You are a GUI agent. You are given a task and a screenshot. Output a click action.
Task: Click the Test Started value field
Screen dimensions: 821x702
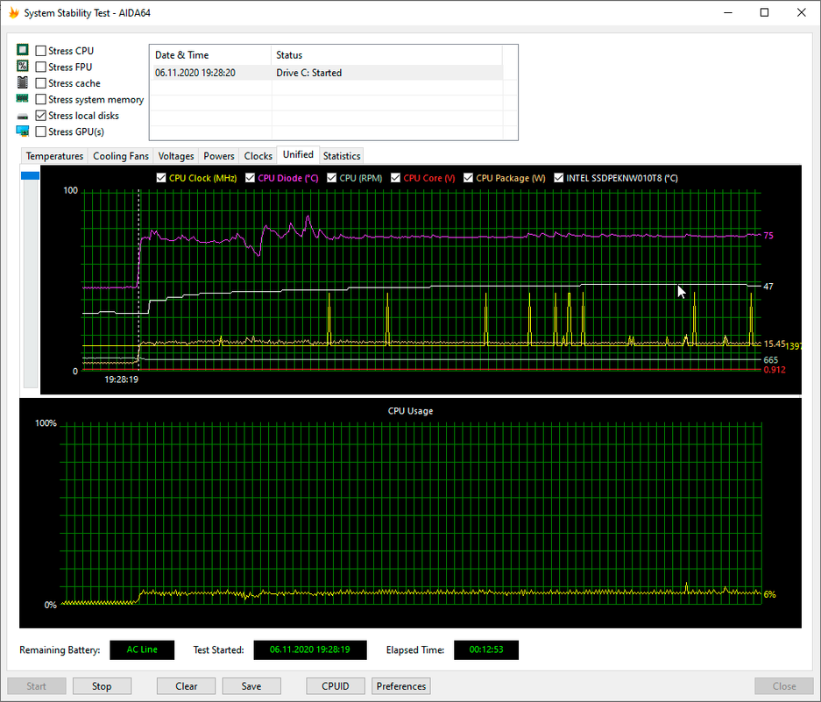point(310,649)
